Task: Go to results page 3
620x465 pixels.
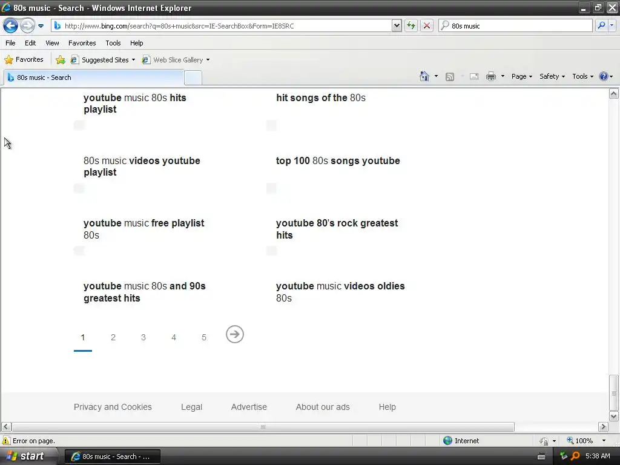Action: coord(143,337)
